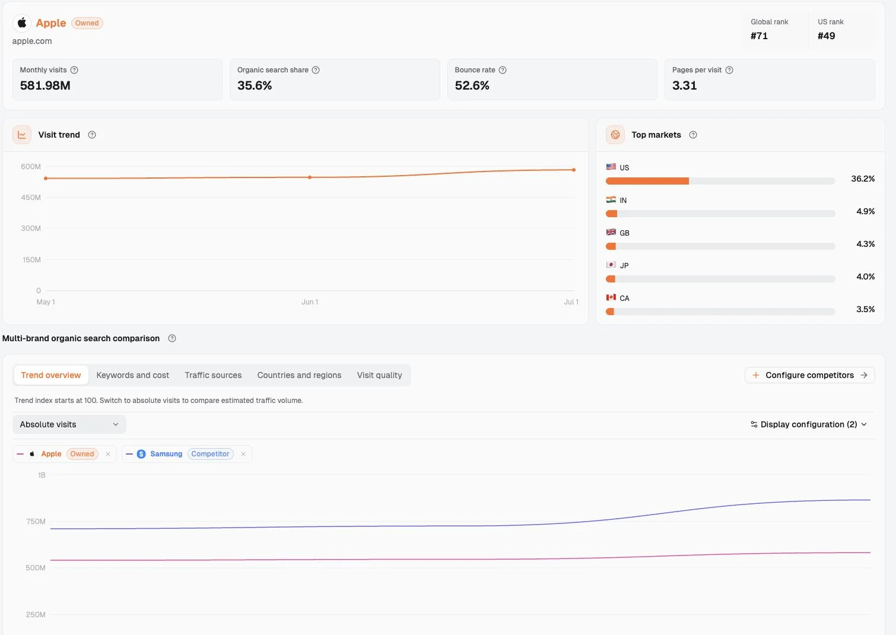Click the GB market share bar
The image size is (896, 635).
click(x=720, y=246)
